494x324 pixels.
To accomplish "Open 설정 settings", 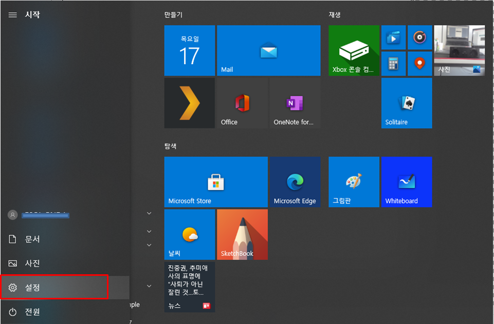I will pyautogui.click(x=65, y=288).
